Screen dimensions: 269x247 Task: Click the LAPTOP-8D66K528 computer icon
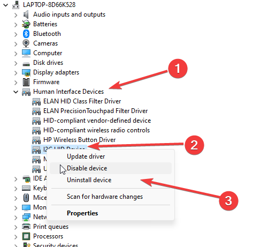16,5
